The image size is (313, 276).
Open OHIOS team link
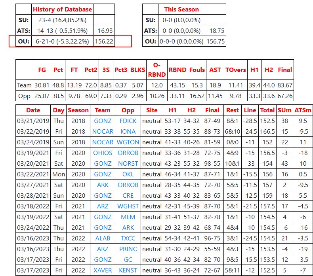click(103, 153)
